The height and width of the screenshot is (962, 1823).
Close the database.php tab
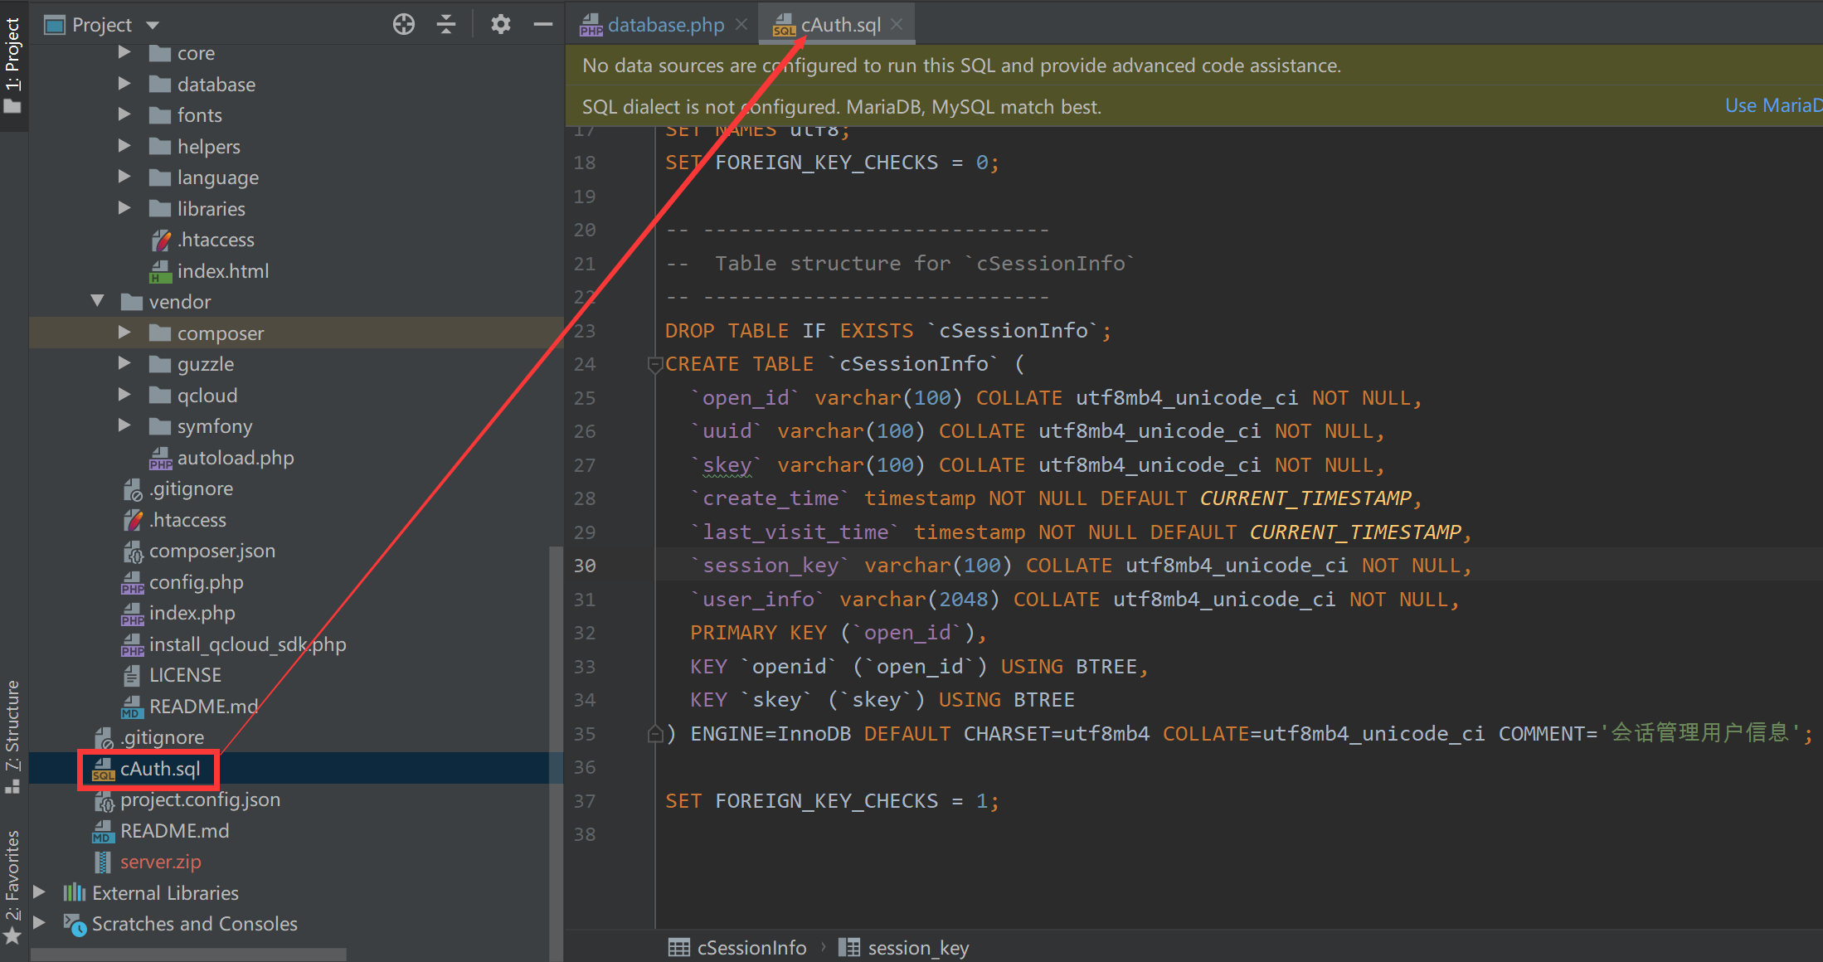coord(741,25)
